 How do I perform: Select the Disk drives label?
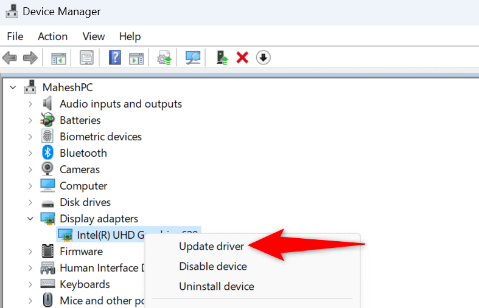[x=85, y=202]
